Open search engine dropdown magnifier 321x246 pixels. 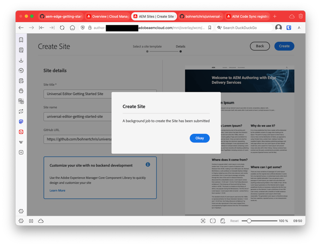click(x=219, y=28)
